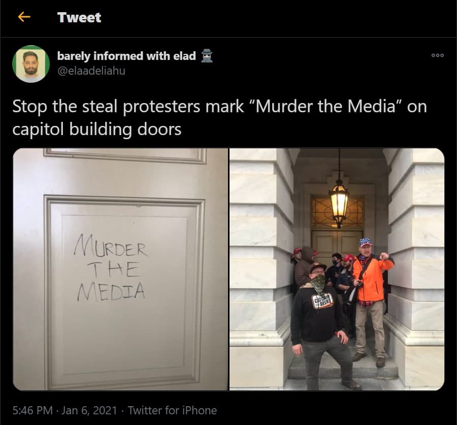This screenshot has height=425, width=457.
Task: Click the green bandana face covering
Action: pos(318,283)
